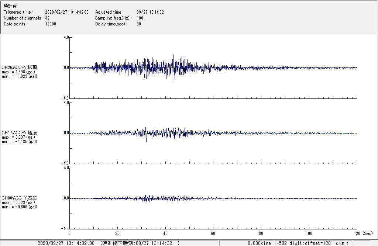Click the 120 tick label on time axis
This screenshot has height=246, width=378.
357,233
